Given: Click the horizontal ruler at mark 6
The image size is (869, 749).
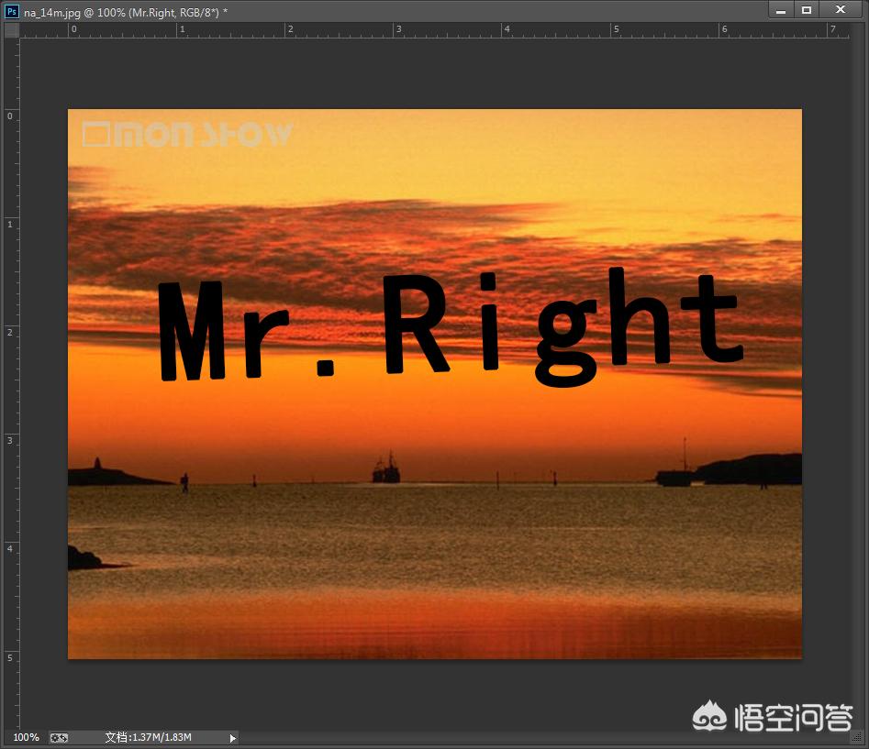Looking at the screenshot, I should 723,30.
